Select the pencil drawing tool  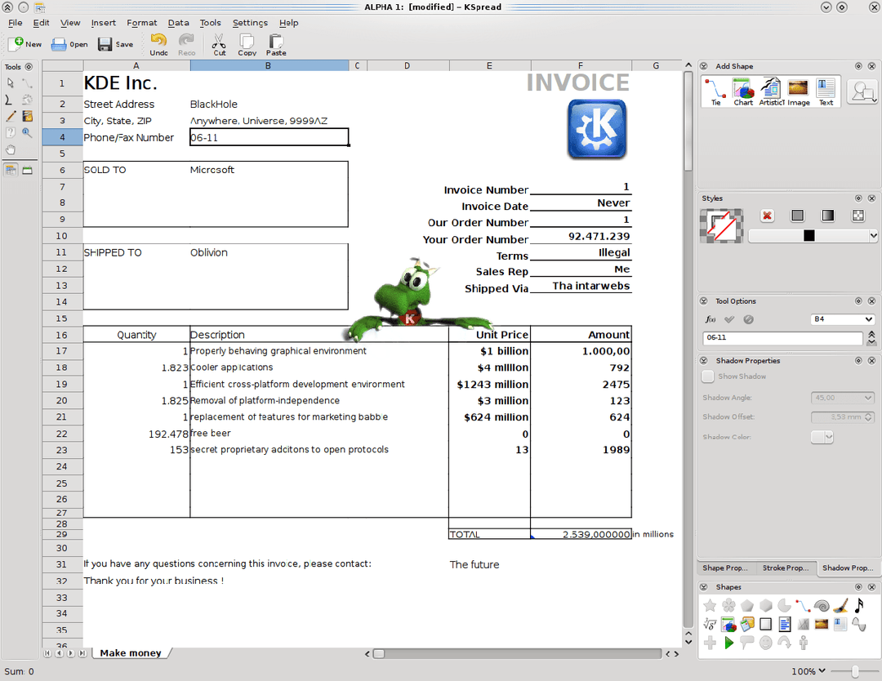tap(10, 116)
